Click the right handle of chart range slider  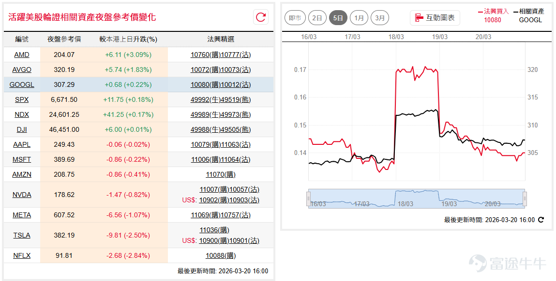coord(525,198)
